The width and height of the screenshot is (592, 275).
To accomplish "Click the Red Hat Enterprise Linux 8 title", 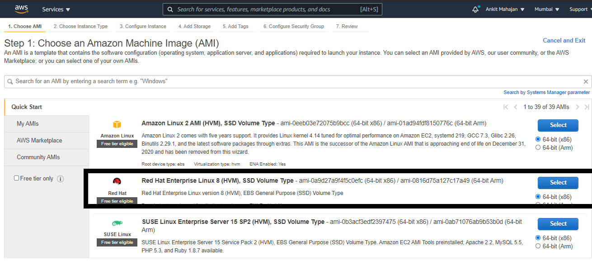I will pos(218,181).
